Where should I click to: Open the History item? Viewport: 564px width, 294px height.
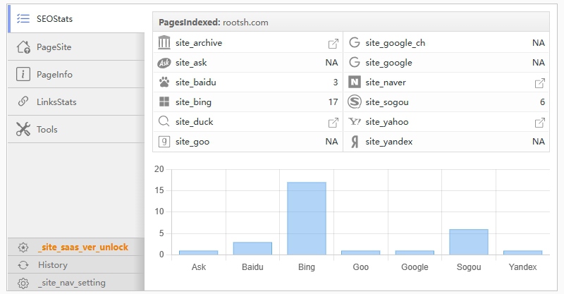53,265
